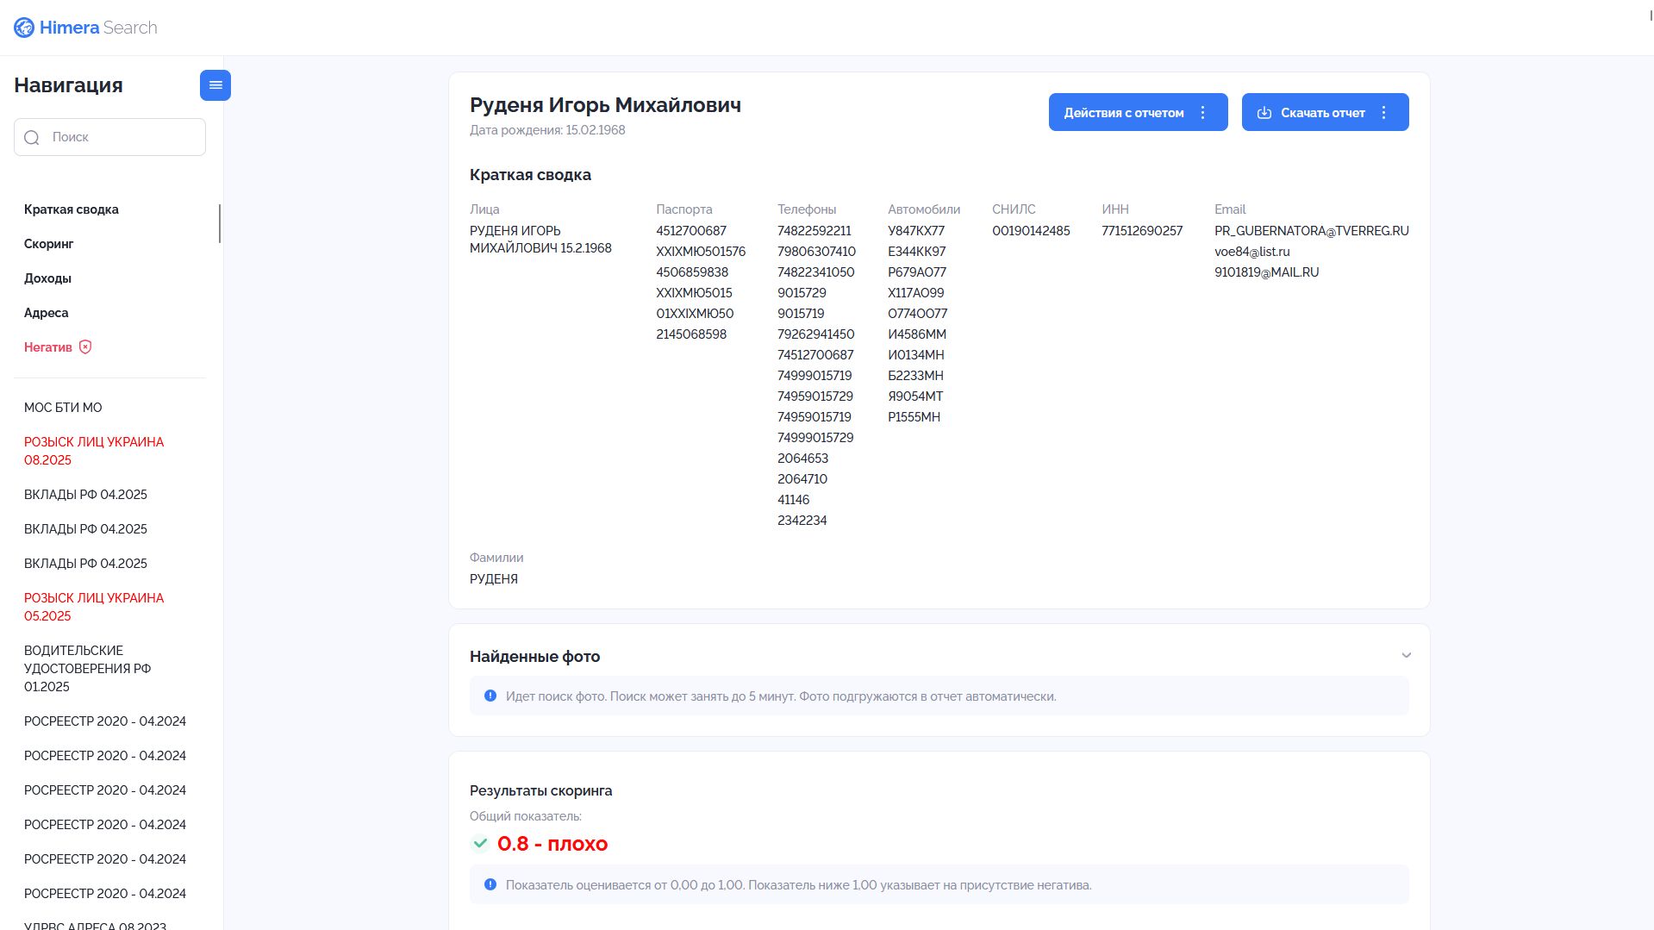1654x930 pixels.
Task: Click the search magnifier icon in sidebar
Action: (32, 138)
